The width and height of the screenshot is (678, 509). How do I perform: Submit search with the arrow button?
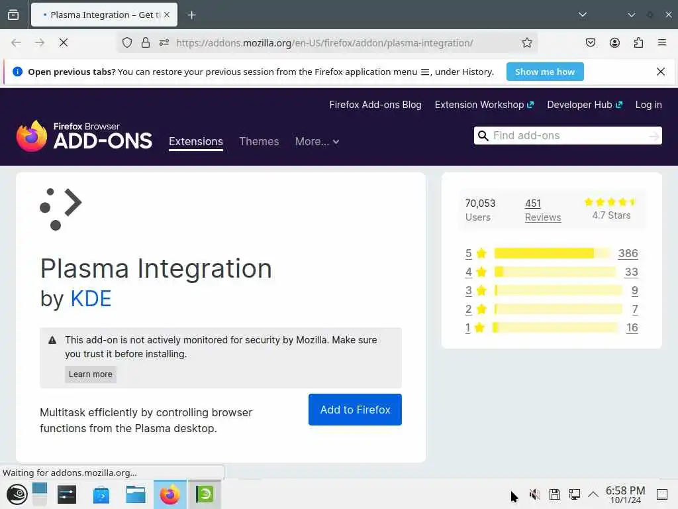tap(654, 137)
